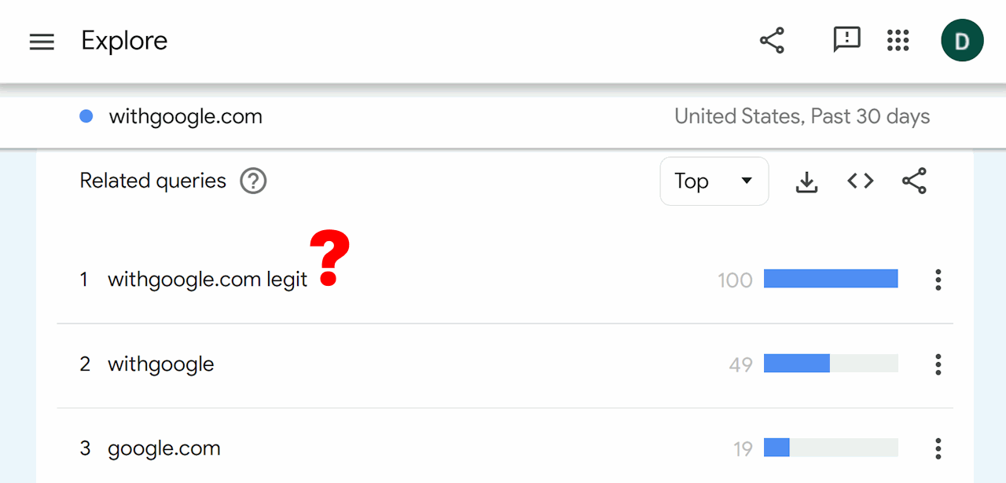Click the 100-value trend bar

[830, 278]
